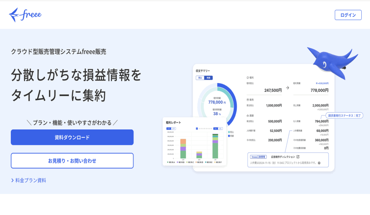Click the help question mark icon
This screenshot has height=215, width=370.
point(319,163)
